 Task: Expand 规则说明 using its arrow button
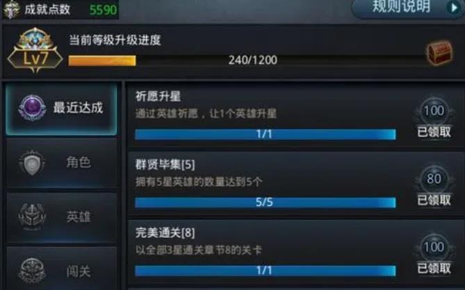click(x=454, y=8)
